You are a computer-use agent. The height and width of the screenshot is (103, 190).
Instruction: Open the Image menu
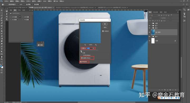(x=17, y=1)
